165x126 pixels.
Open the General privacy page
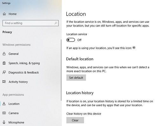tap(14, 54)
